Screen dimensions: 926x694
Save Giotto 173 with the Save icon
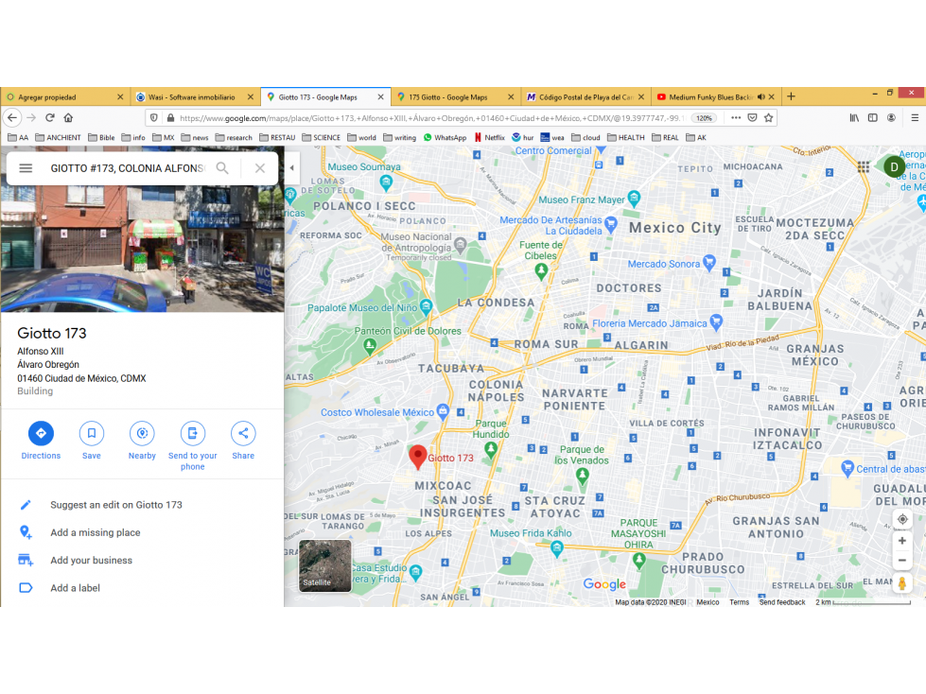coord(92,433)
